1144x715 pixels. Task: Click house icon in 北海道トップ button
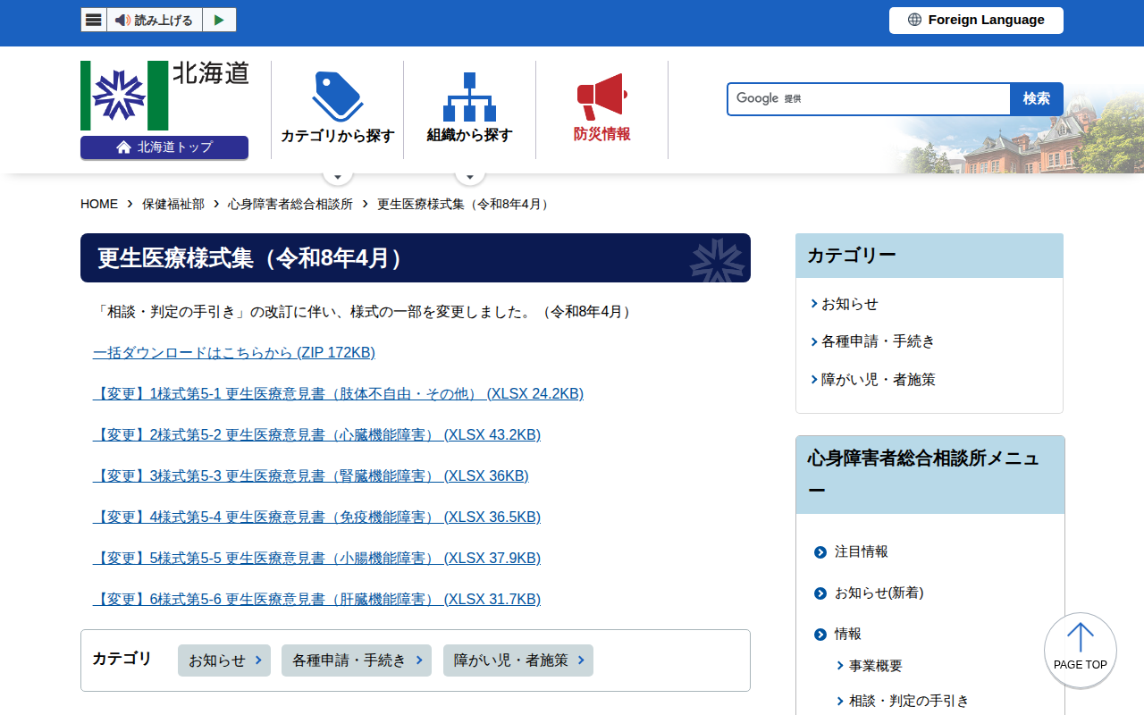click(123, 147)
